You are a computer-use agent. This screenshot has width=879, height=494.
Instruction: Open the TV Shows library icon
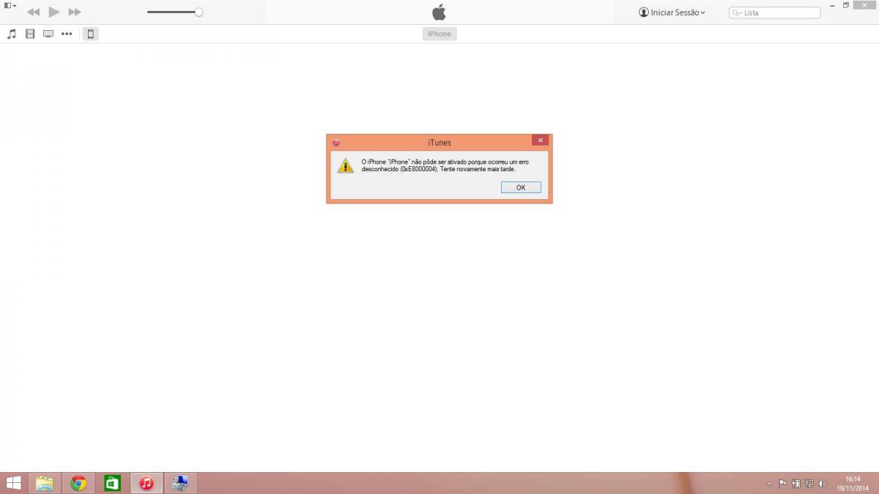(x=48, y=34)
